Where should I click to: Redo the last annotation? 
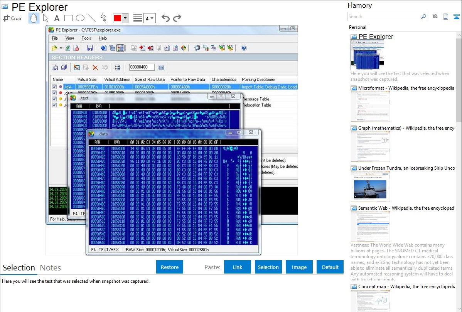point(177,18)
